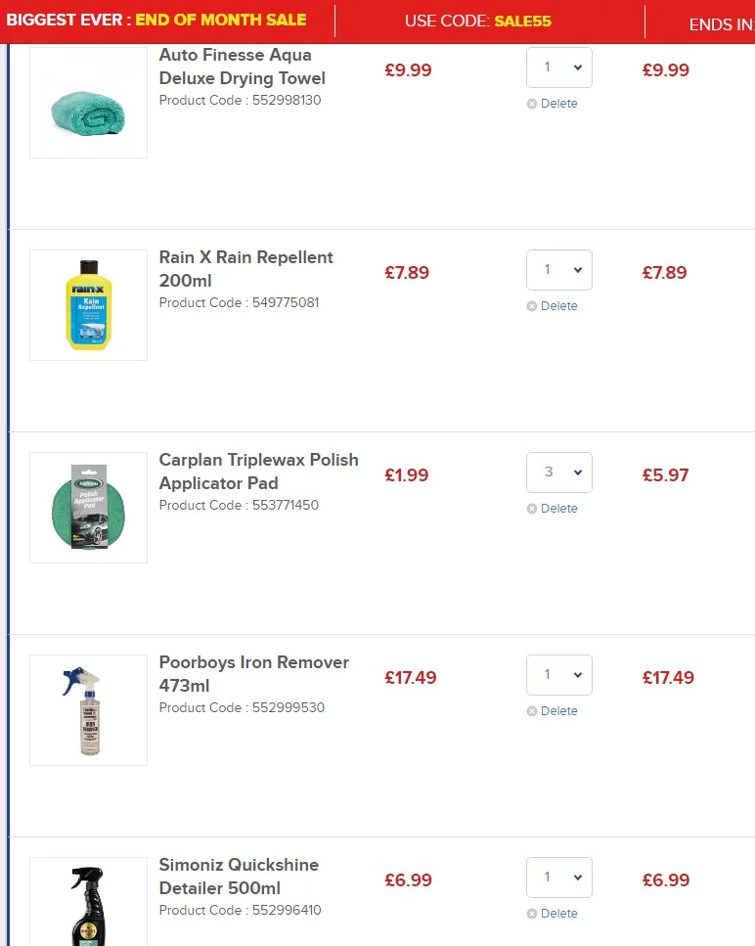Open quantity dropdown for Rain X Rain Repellent
Screen dimensions: 755x946
559,270
